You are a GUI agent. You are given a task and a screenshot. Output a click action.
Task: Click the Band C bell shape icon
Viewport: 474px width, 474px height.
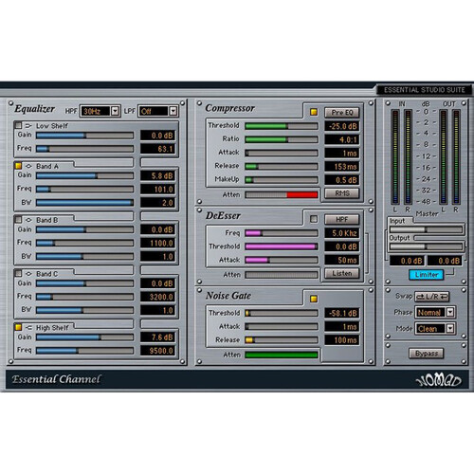click(x=28, y=273)
